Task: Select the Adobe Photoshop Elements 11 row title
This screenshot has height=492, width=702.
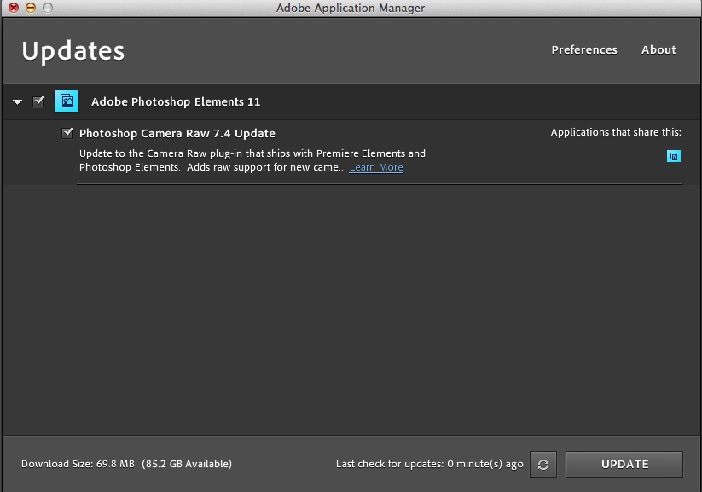Action: (176, 101)
